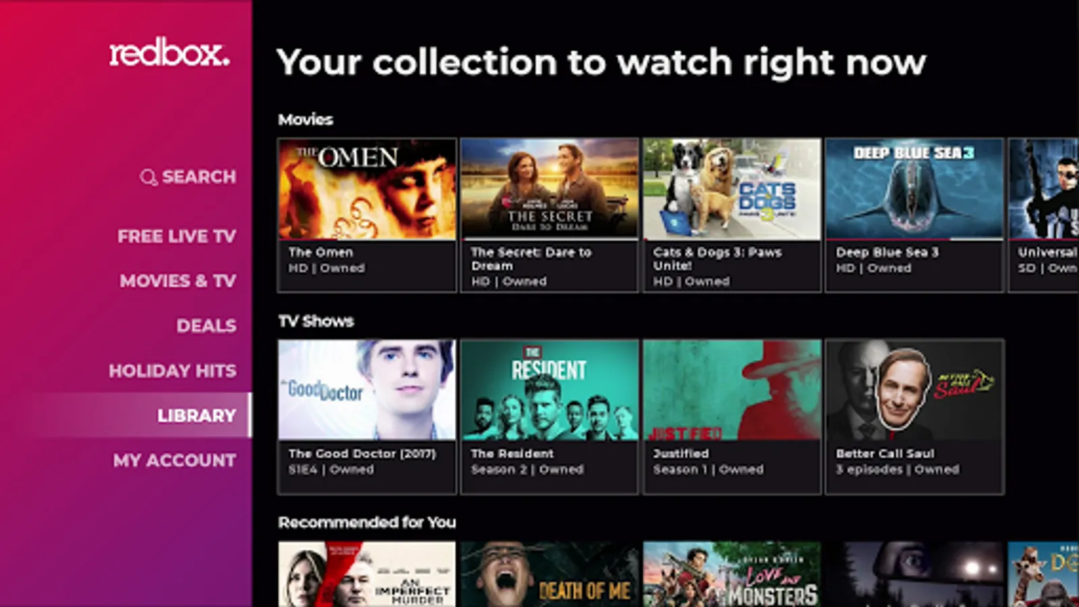Select The Secret: Dare to Dream
Image resolution: width=1079 pixels, height=607 pixels.
click(x=550, y=215)
